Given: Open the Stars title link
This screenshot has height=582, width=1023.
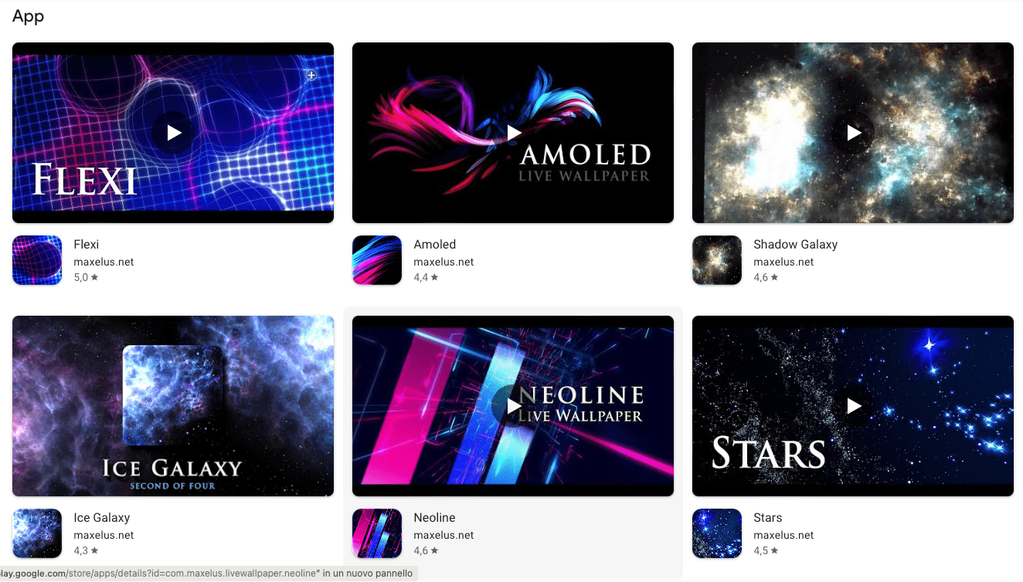Looking at the screenshot, I should click(768, 518).
